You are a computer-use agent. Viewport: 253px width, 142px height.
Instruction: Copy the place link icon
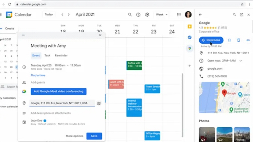click(x=248, y=40)
